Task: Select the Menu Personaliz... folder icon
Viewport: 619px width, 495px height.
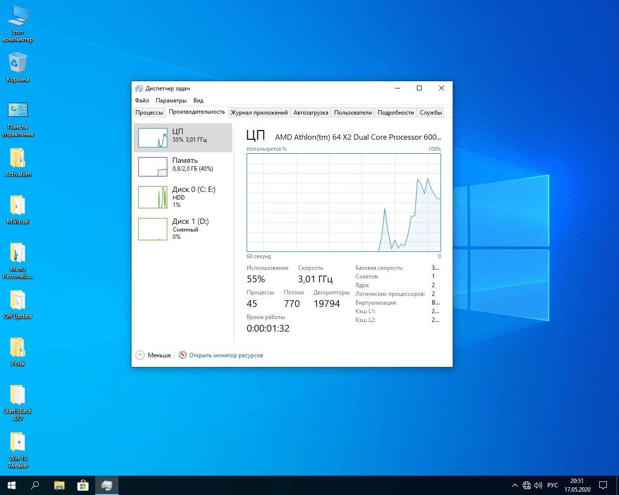Action: pos(17,261)
